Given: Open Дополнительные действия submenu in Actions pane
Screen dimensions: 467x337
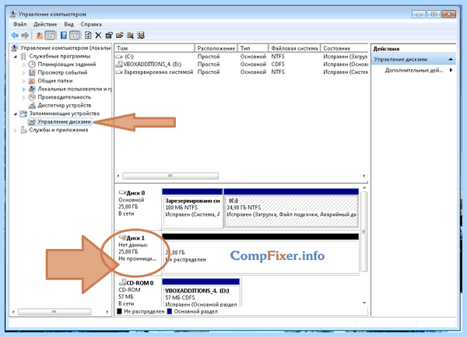Looking at the screenshot, I should (414, 70).
